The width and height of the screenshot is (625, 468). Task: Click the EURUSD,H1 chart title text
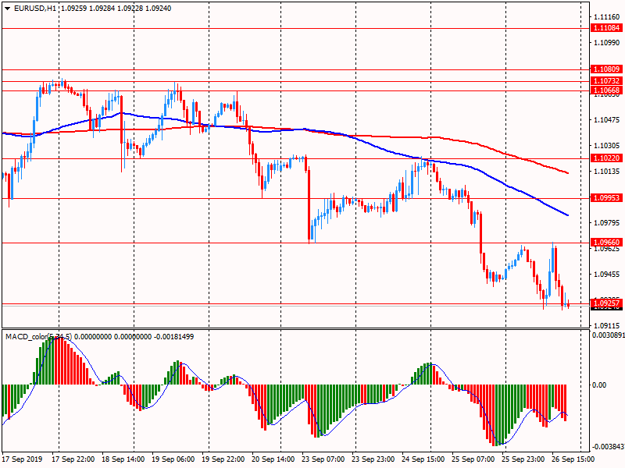[x=34, y=9]
